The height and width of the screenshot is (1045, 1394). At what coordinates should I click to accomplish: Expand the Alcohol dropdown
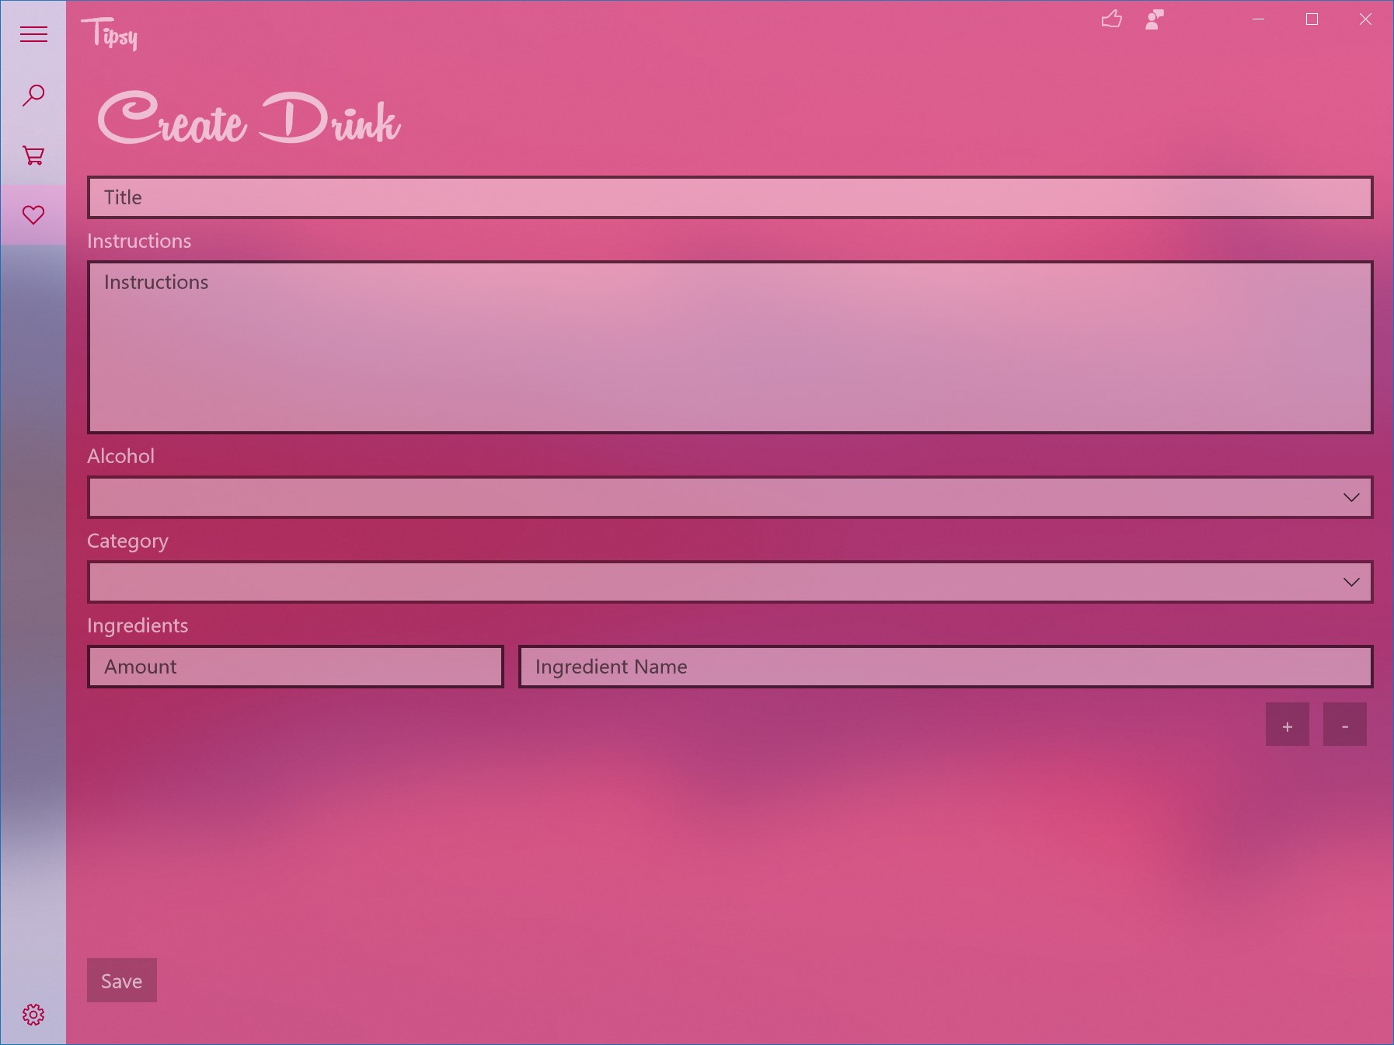[730, 497]
